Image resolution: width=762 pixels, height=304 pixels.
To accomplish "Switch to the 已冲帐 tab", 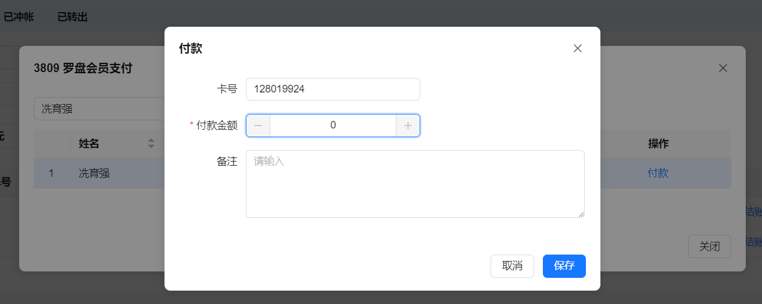I will click(19, 17).
